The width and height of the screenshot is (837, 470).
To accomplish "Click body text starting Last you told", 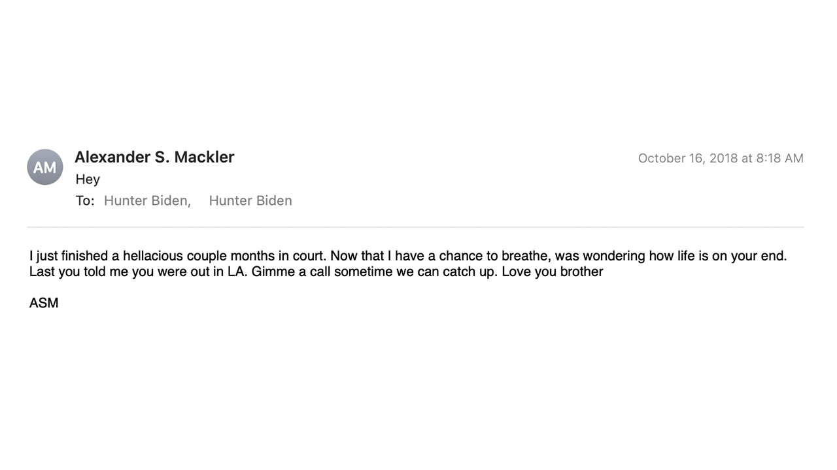I will click(x=316, y=272).
